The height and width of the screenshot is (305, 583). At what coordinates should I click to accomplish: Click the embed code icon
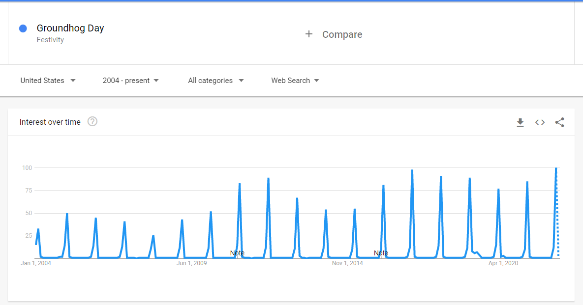pyautogui.click(x=540, y=122)
